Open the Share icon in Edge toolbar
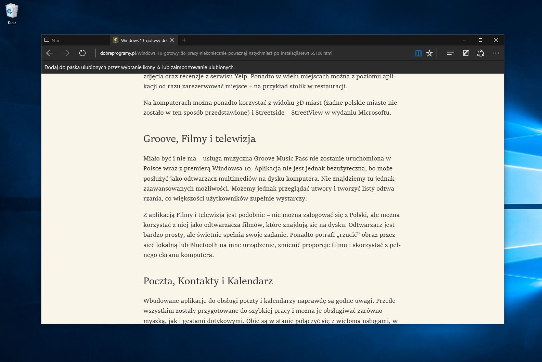Image resolution: width=542 pixels, height=362 pixels. point(481,53)
